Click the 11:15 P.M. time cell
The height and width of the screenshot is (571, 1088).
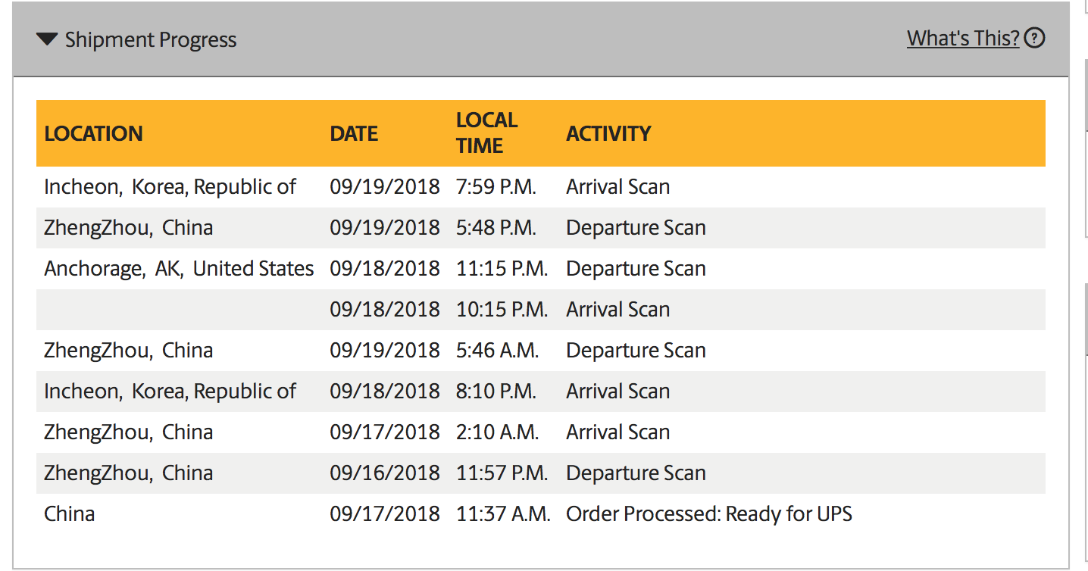[502, 269]
